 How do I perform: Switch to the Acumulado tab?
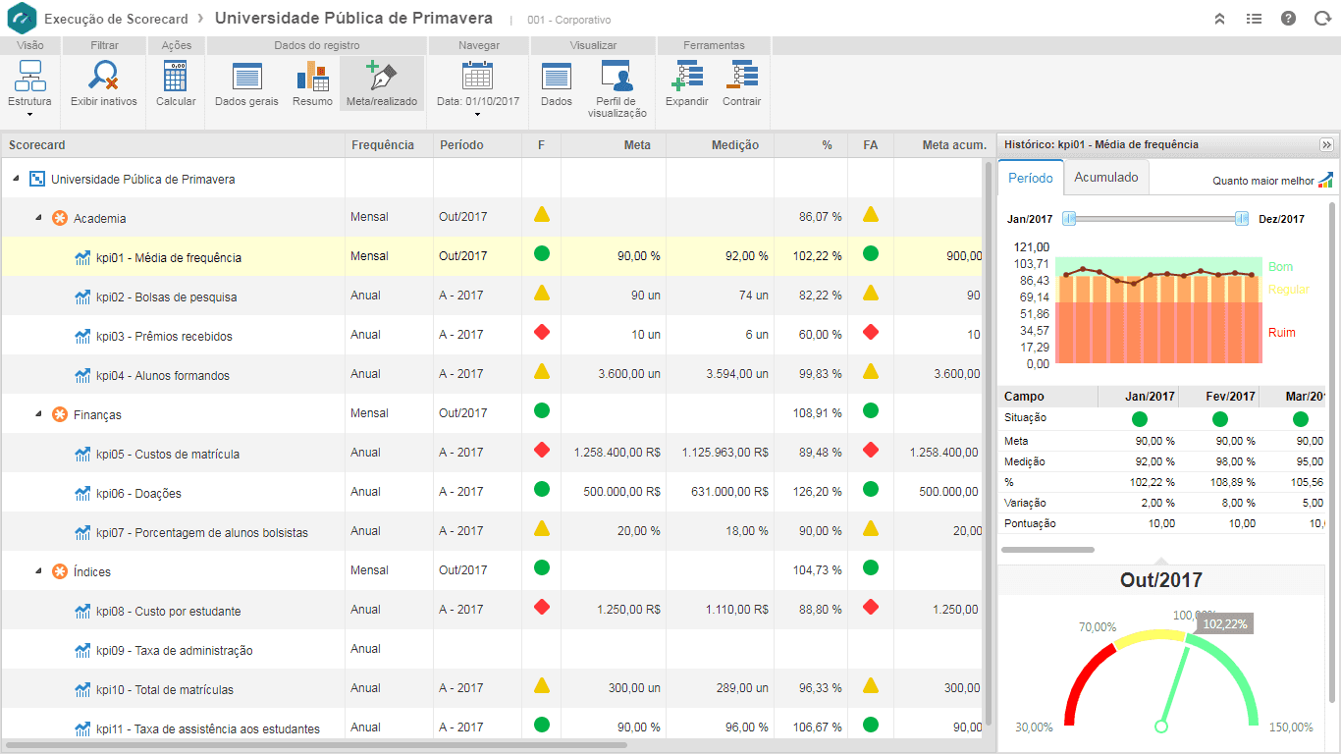pyautogui.click(x=1106, y=178)
